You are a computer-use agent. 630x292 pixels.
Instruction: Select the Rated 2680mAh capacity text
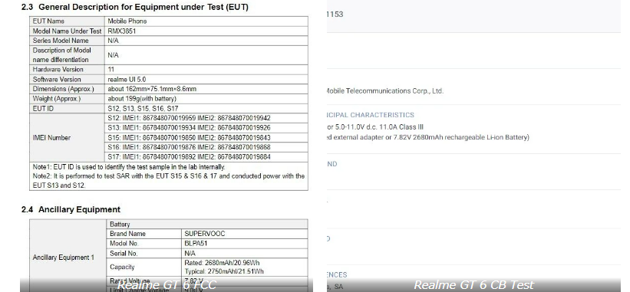(x=222, y=263)
